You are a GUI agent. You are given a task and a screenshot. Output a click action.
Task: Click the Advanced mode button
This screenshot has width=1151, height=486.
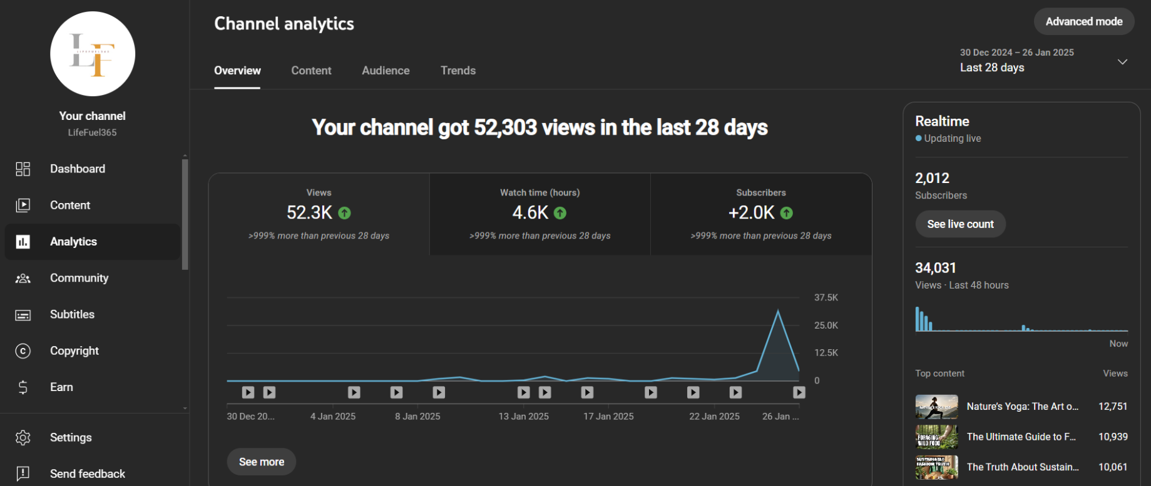point(1083,21)
